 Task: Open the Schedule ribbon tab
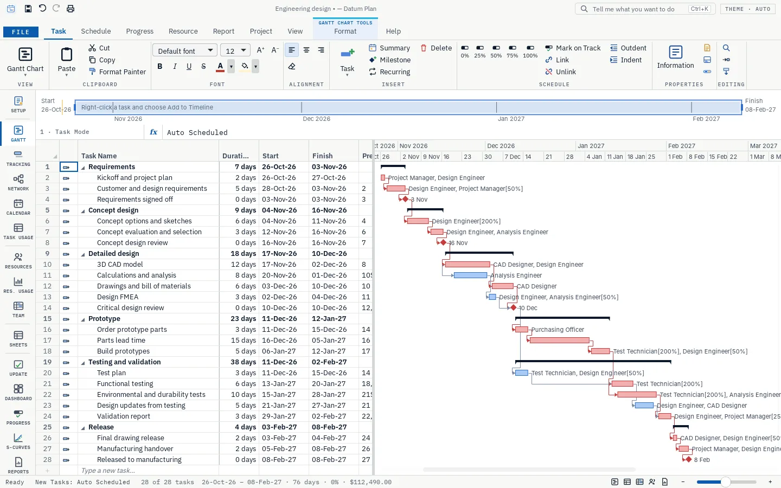96,31
